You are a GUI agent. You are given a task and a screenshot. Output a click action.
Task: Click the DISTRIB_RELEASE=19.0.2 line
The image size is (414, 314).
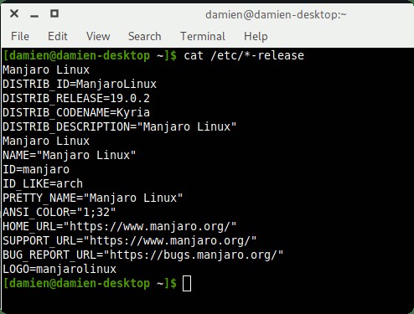click(x=76, y=98)
